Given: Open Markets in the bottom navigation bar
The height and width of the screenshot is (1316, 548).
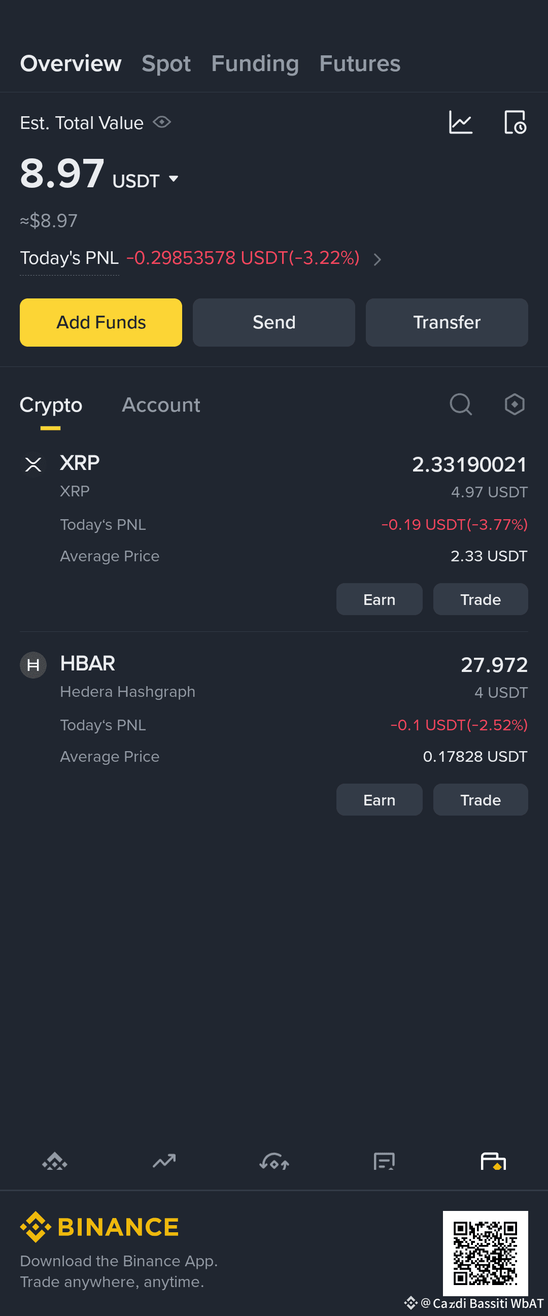Looking at the screenshot, I should coord(164,1162).
